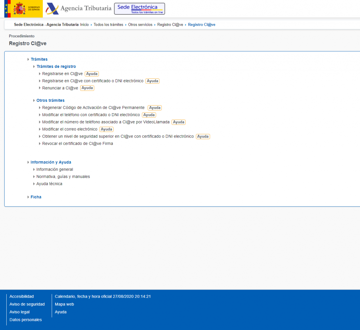This screenshot has width=360, height=330.
Task: Collapse the 'Trámites de registro' arrow
Action: (34, 66)
